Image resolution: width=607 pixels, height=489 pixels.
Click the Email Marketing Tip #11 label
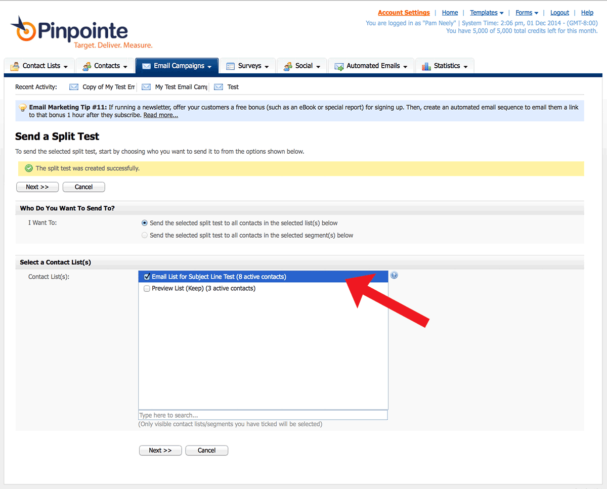tap(68, 107)
